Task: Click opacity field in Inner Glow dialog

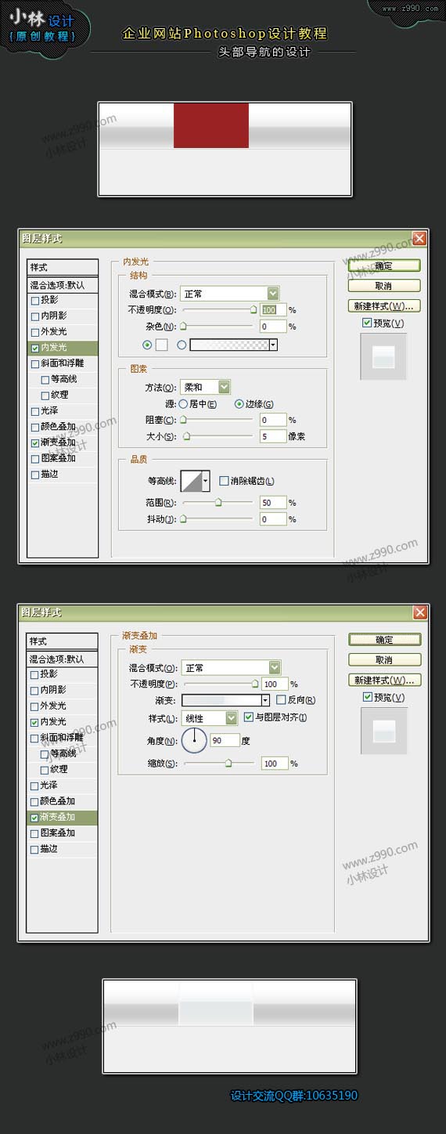Action: (x=273, y=310)
